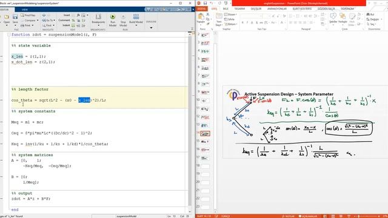Click the Değiştir replace command in PowerPoint

[x=373, y=19]
